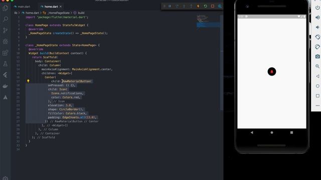Click the EdgeInsets.all padding line
The image size is (321, 180).
[x=72, y=117]
